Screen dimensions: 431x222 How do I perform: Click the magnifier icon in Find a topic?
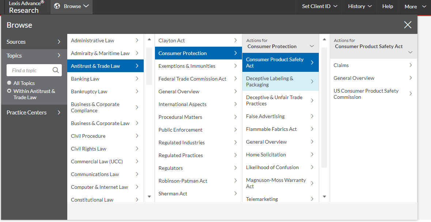coord(56,70)
